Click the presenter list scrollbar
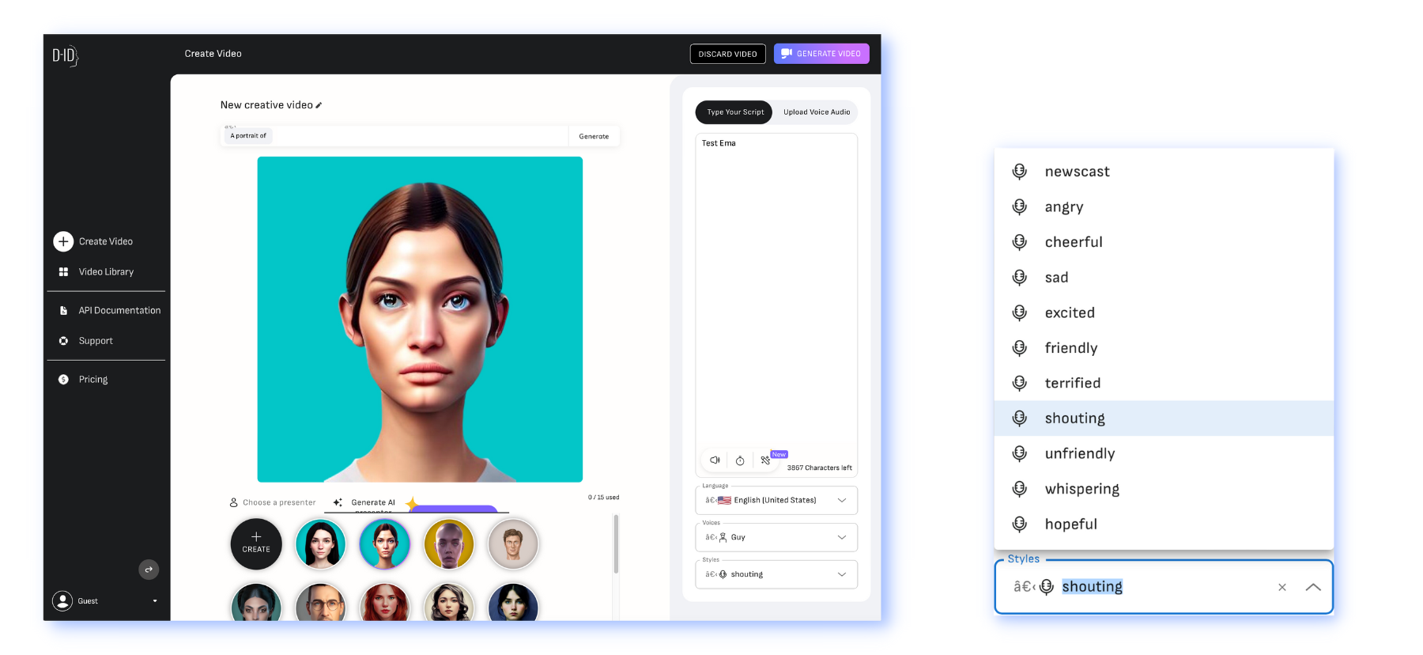The height and width of the screenshot is (655, 1423). (x=616, y=544)
